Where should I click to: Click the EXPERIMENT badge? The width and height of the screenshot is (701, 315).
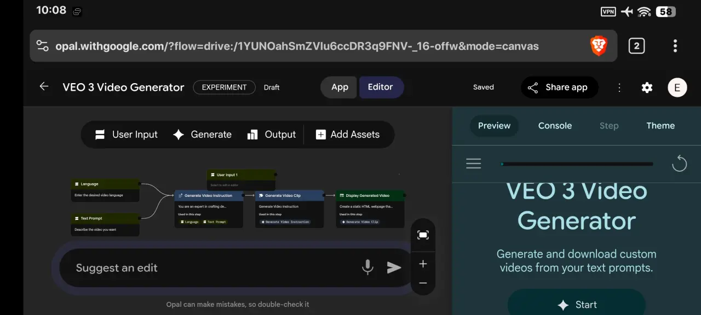[x=224, y=87]
